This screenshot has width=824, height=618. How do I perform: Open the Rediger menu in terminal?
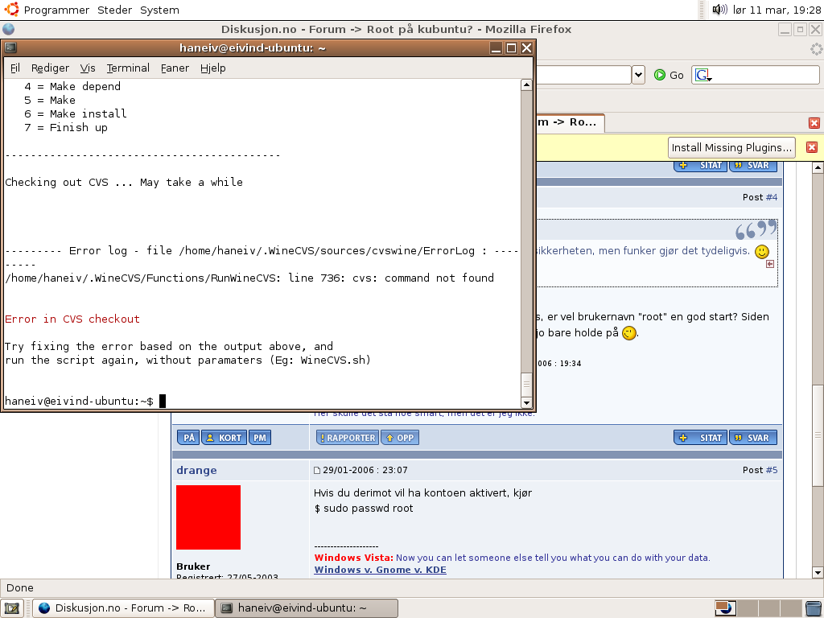50,68
